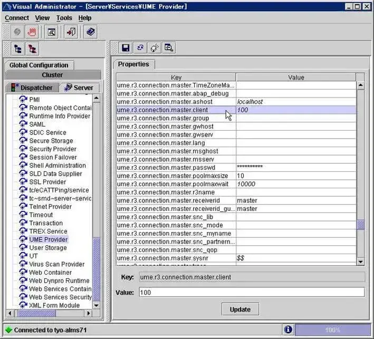
Task: Click the Update button
Action: (240, 309)
